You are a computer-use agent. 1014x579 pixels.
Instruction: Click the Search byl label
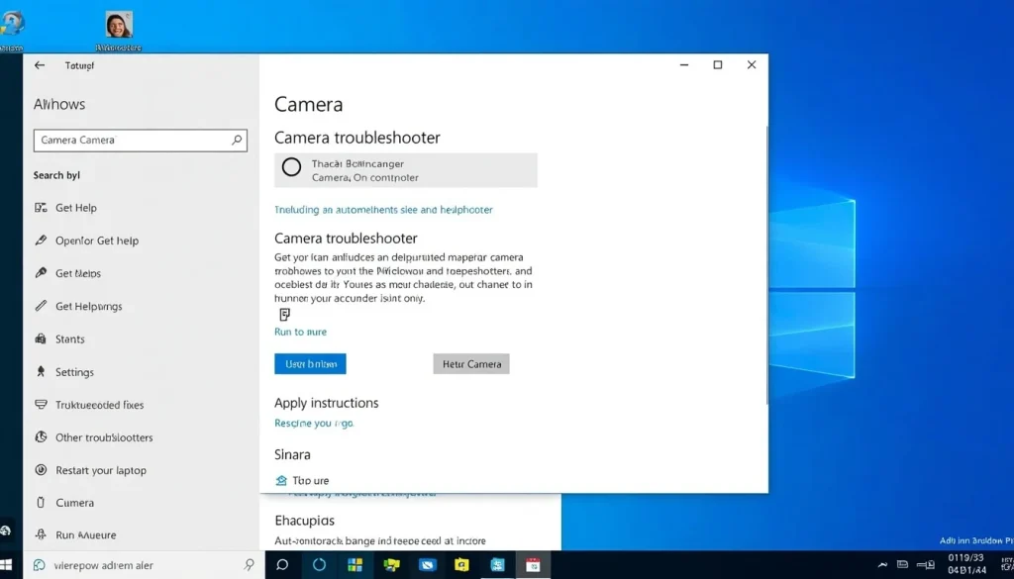point(56,175)
